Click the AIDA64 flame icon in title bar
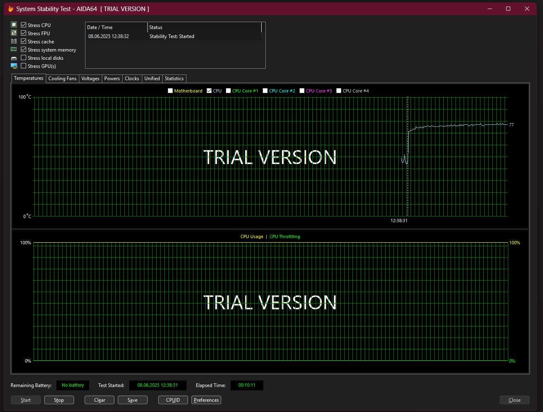Viewport: 543px width, 412px height. pyautogui.click(x=11, y=9)
